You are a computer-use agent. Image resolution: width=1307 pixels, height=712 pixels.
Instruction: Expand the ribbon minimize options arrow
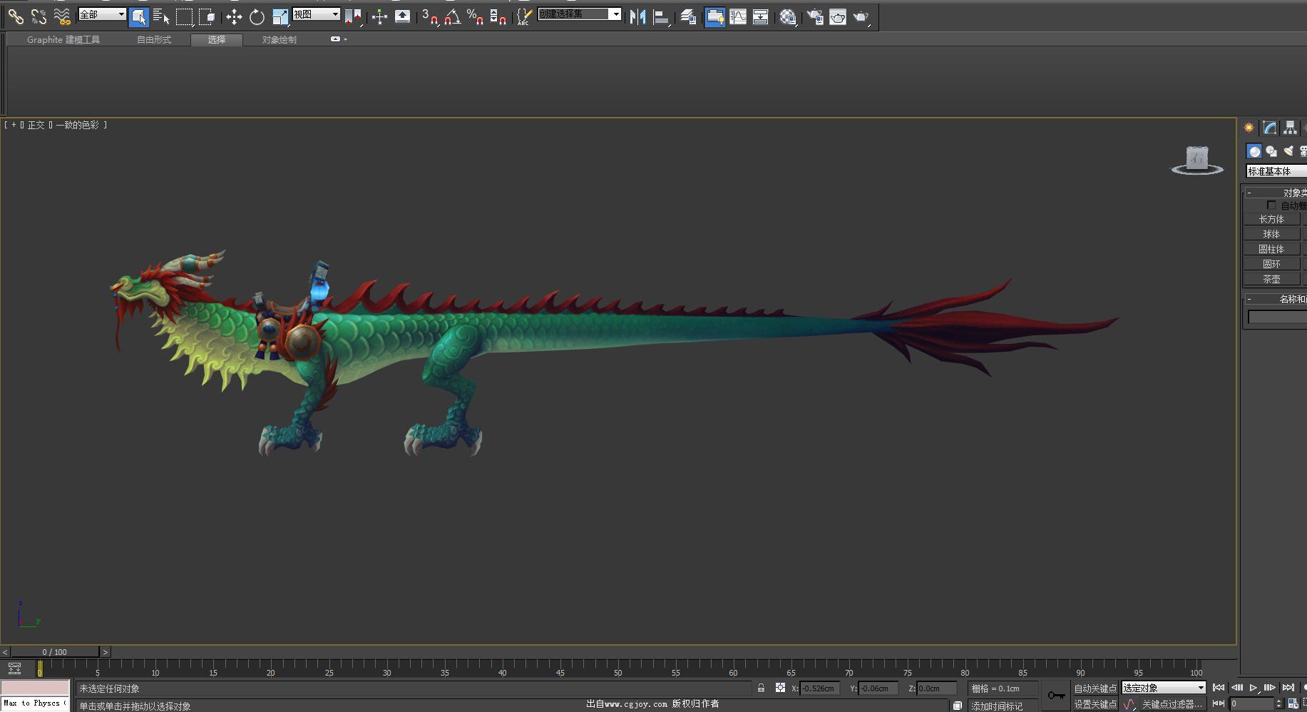point(346,39)
